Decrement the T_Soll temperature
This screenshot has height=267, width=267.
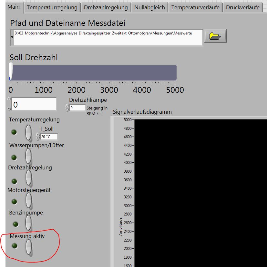pyautogui.click(x=38, y=138)
